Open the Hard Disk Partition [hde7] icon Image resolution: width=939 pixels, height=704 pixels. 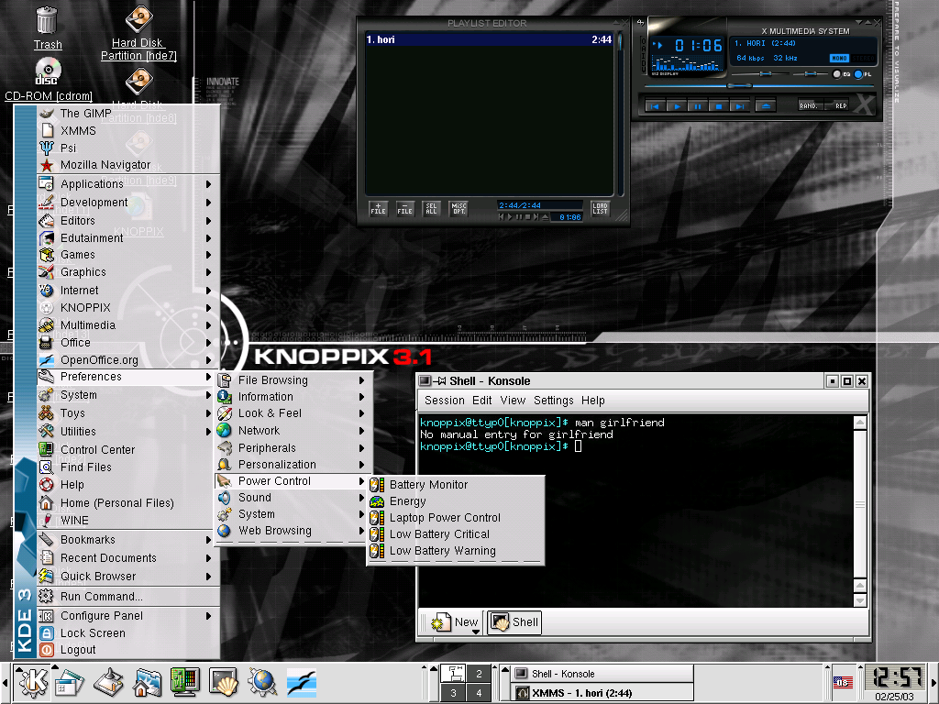point(138,33)
